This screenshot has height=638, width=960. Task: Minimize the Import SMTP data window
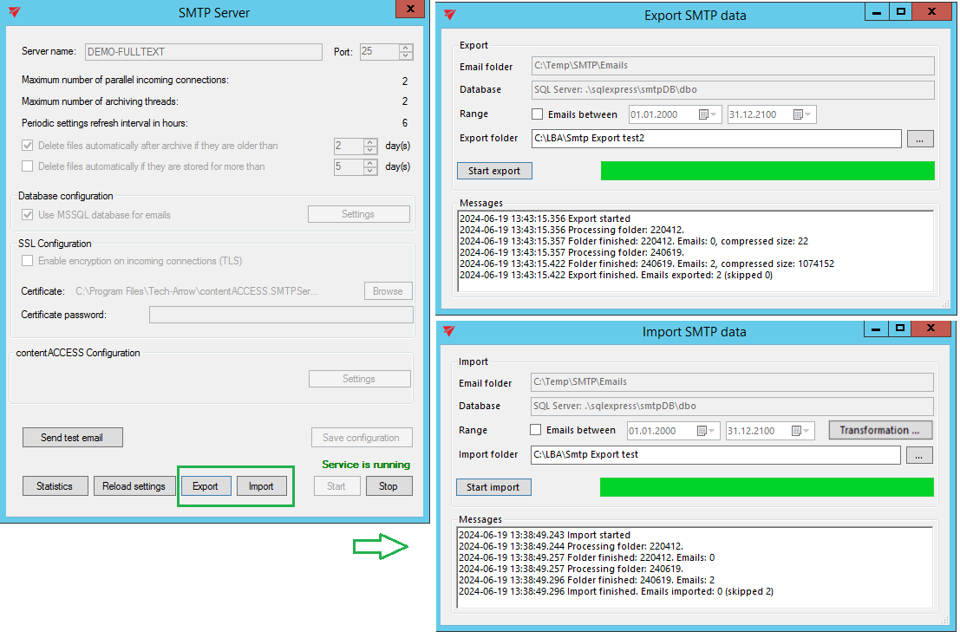[877, 328]
